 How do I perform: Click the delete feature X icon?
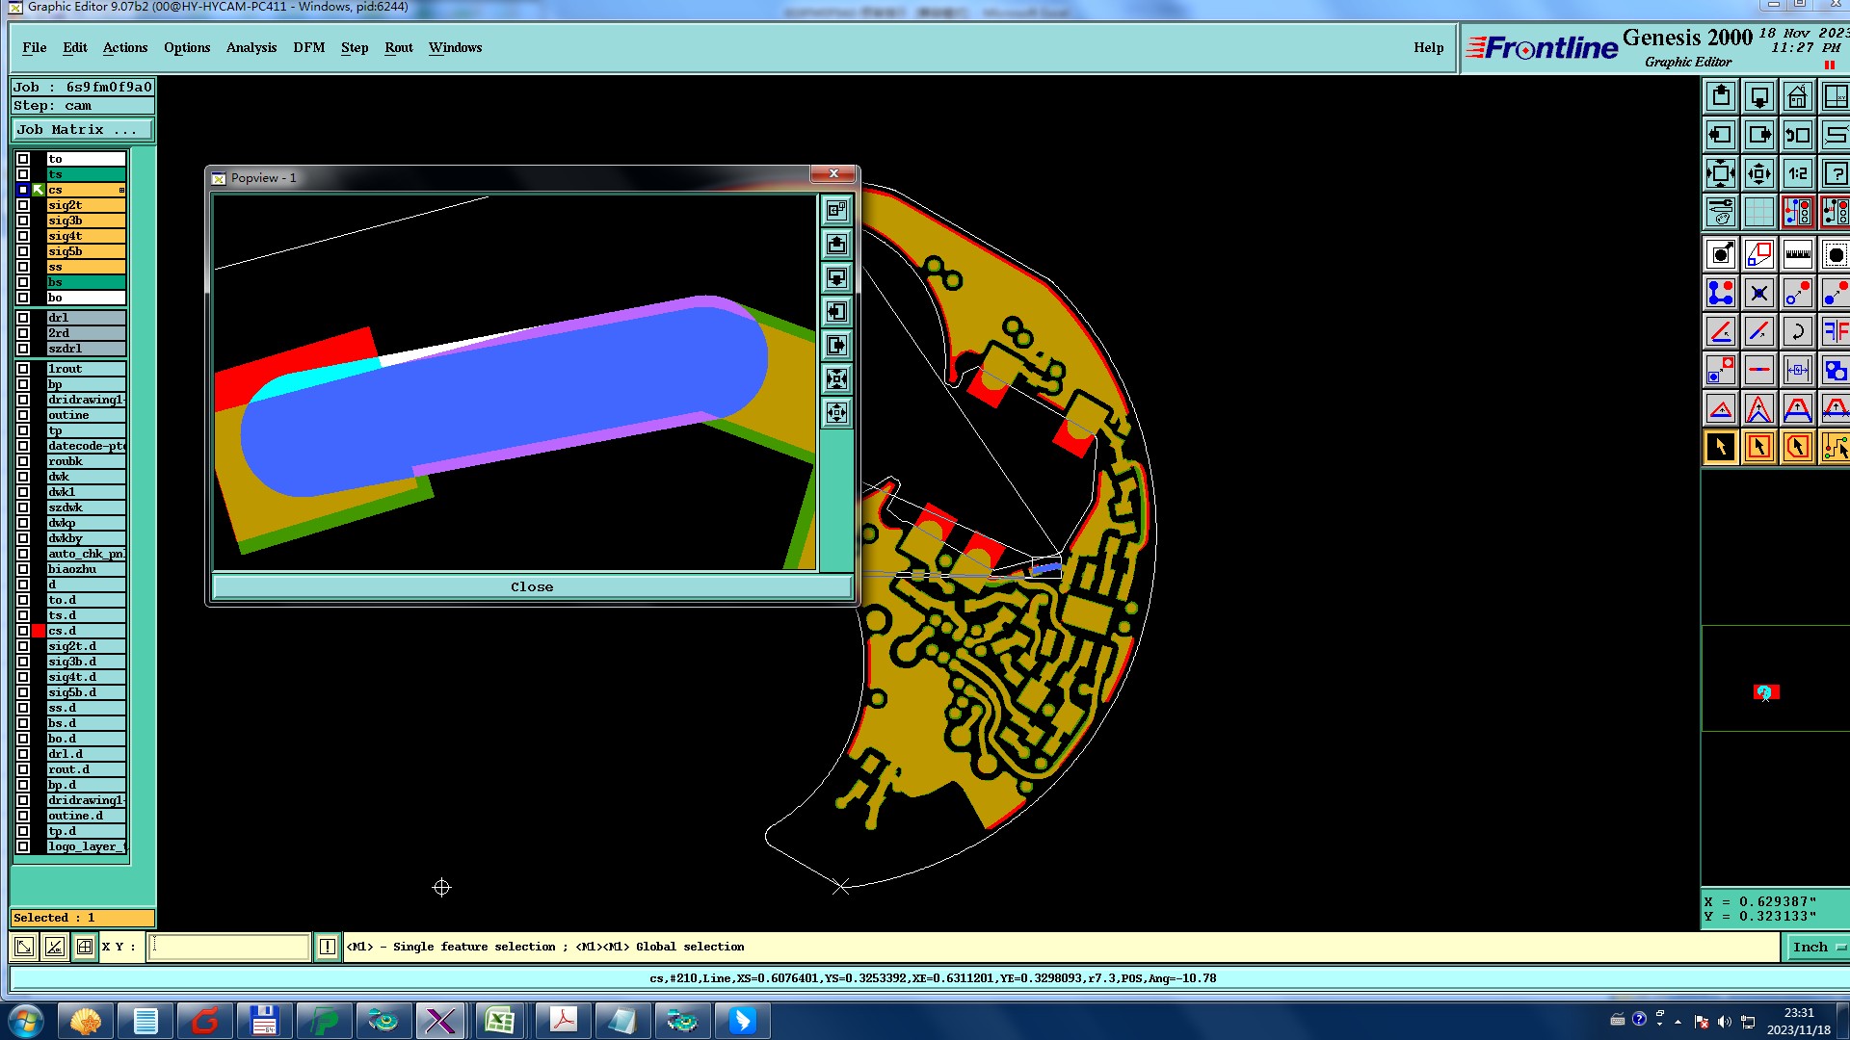tap(1759, 294)
